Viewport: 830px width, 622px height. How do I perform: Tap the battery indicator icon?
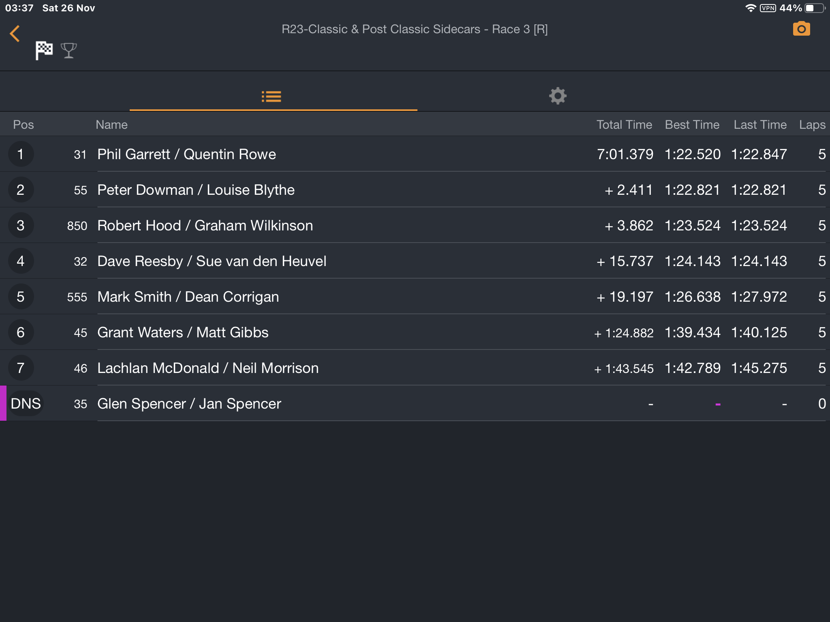click(815, 8)
